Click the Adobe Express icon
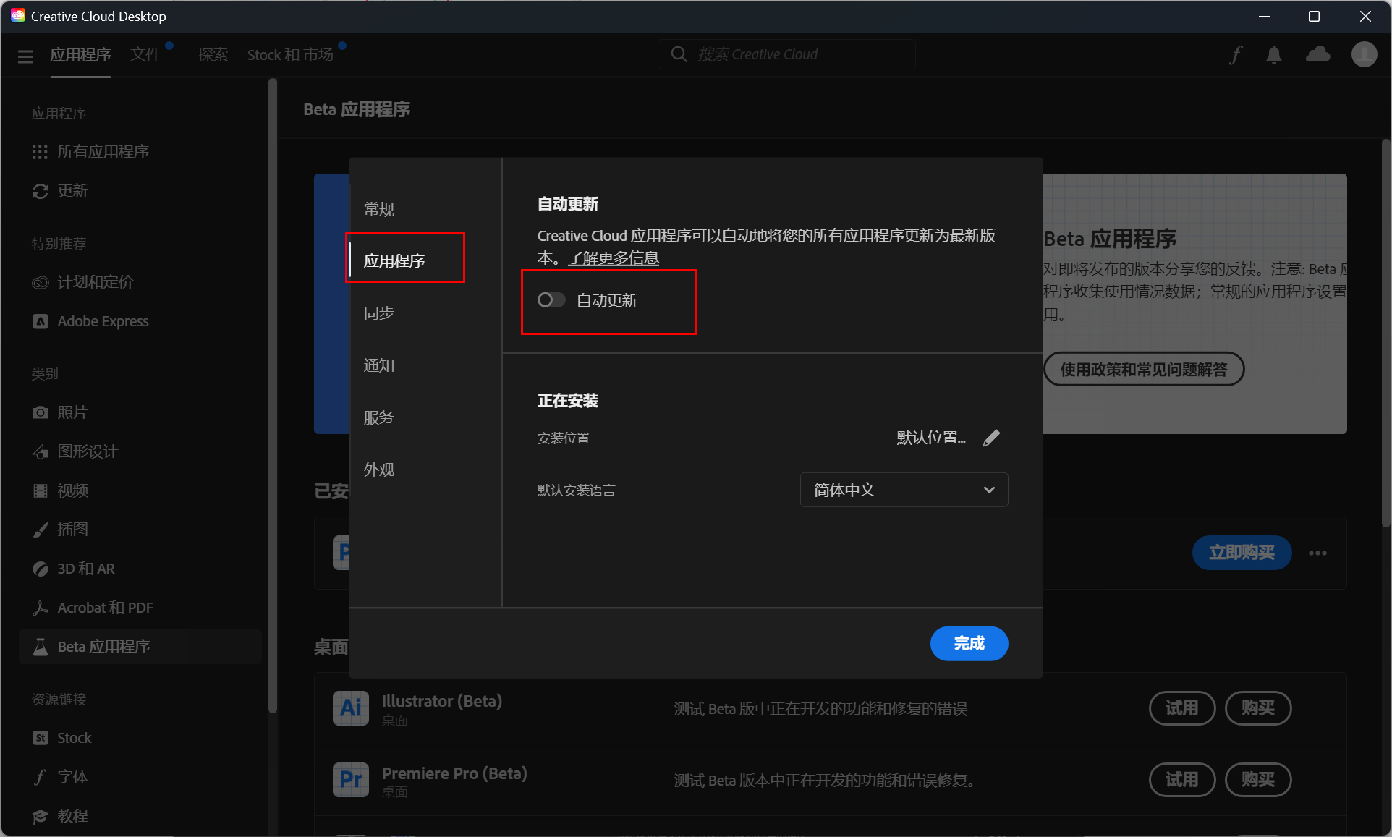Image resolution: width=1392 pixels, height=837 pixels. [x=41, y=321]
